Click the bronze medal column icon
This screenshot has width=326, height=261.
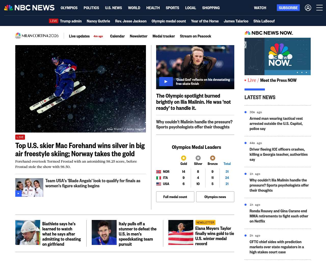(x=212, y=158)
